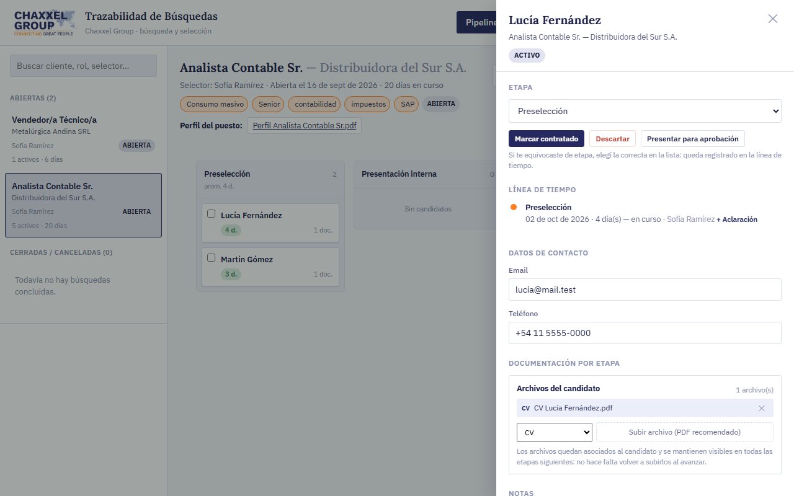The height and width of the screenshot is (496, 794).
Task: Click the Descartar button
Action: pyautogui.click(x=612, y=139)
